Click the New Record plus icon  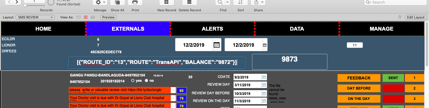pyautogui.click(x=167, y=2)
